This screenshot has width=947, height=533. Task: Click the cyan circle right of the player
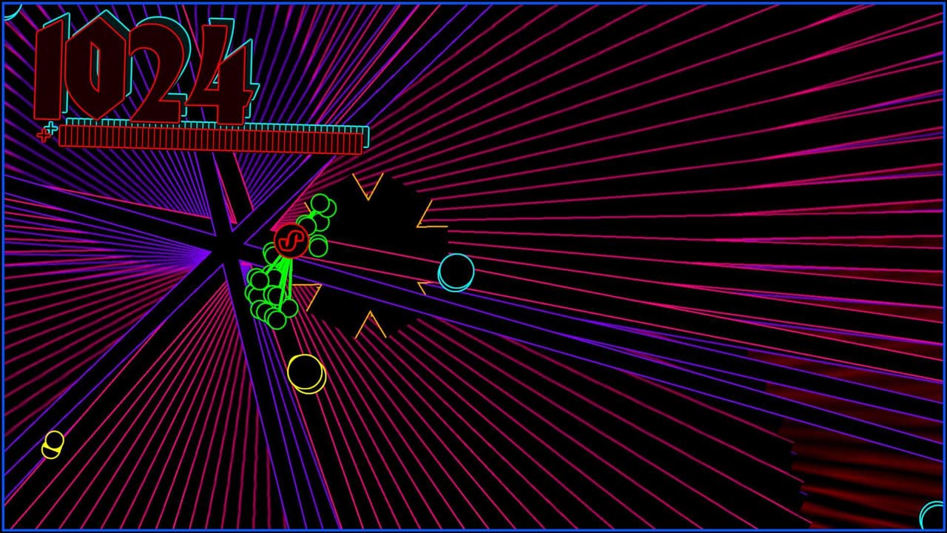point(456,272)
